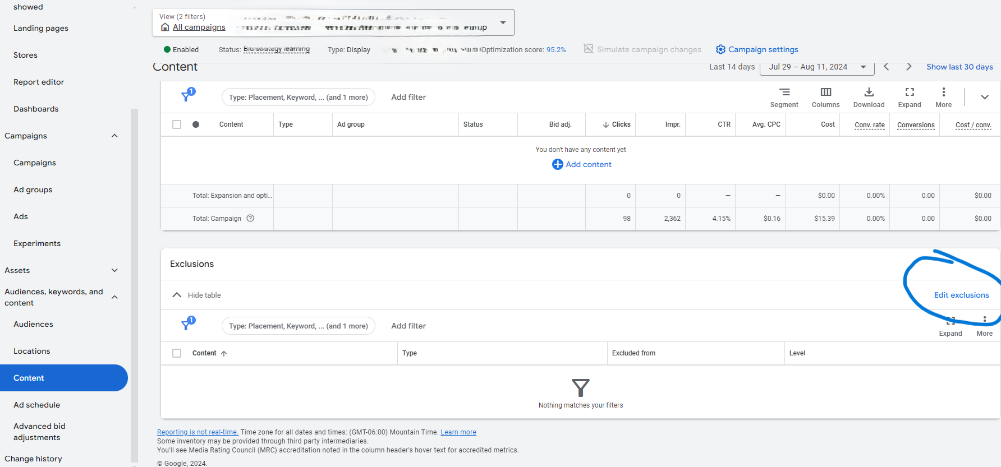Image resolution: width=1001 pixels, height=467 pixels.
Task: Open the More menu in Exclusions table
Action: [984, 326]
